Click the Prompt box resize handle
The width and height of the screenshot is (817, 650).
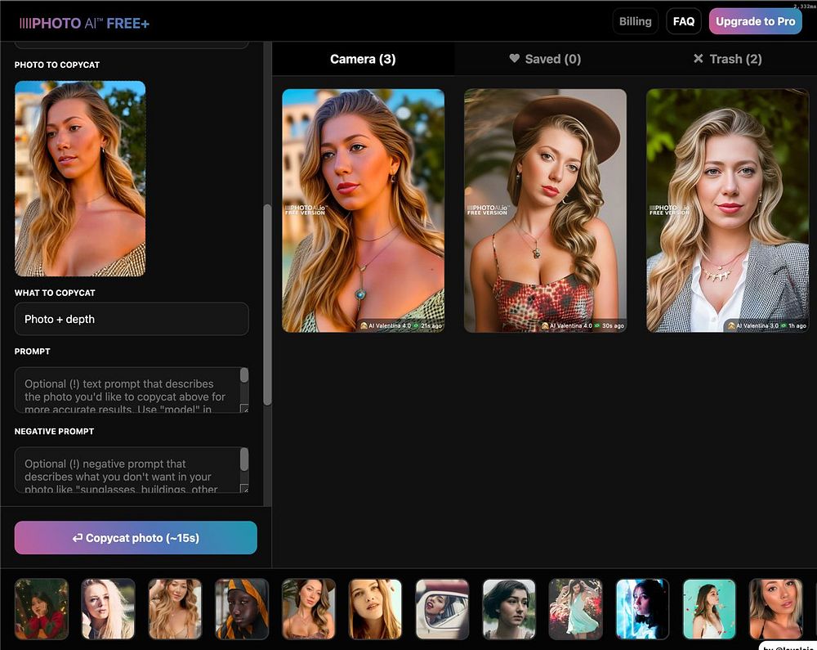243,409
